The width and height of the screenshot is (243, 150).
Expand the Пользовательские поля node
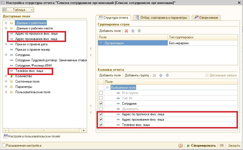tap(6, 92)
